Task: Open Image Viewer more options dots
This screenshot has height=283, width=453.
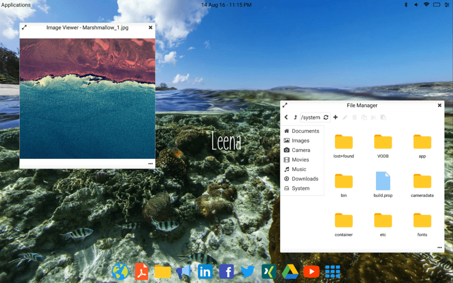Action: pos(150,164)
